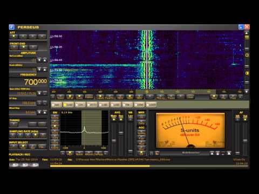Click the AF NR slider handle
This screenshot has height=194, width=259.
click(x=237, y=153)
